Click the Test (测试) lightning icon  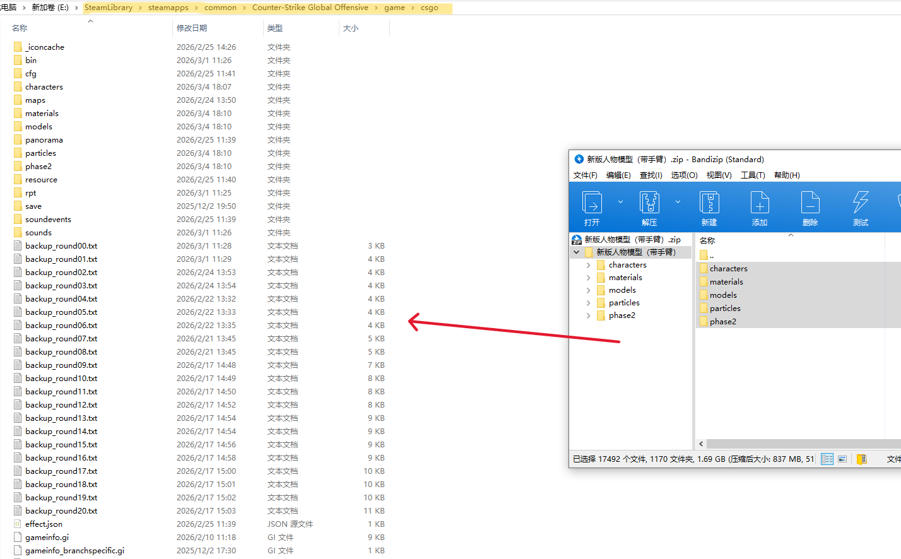point(861,203)
